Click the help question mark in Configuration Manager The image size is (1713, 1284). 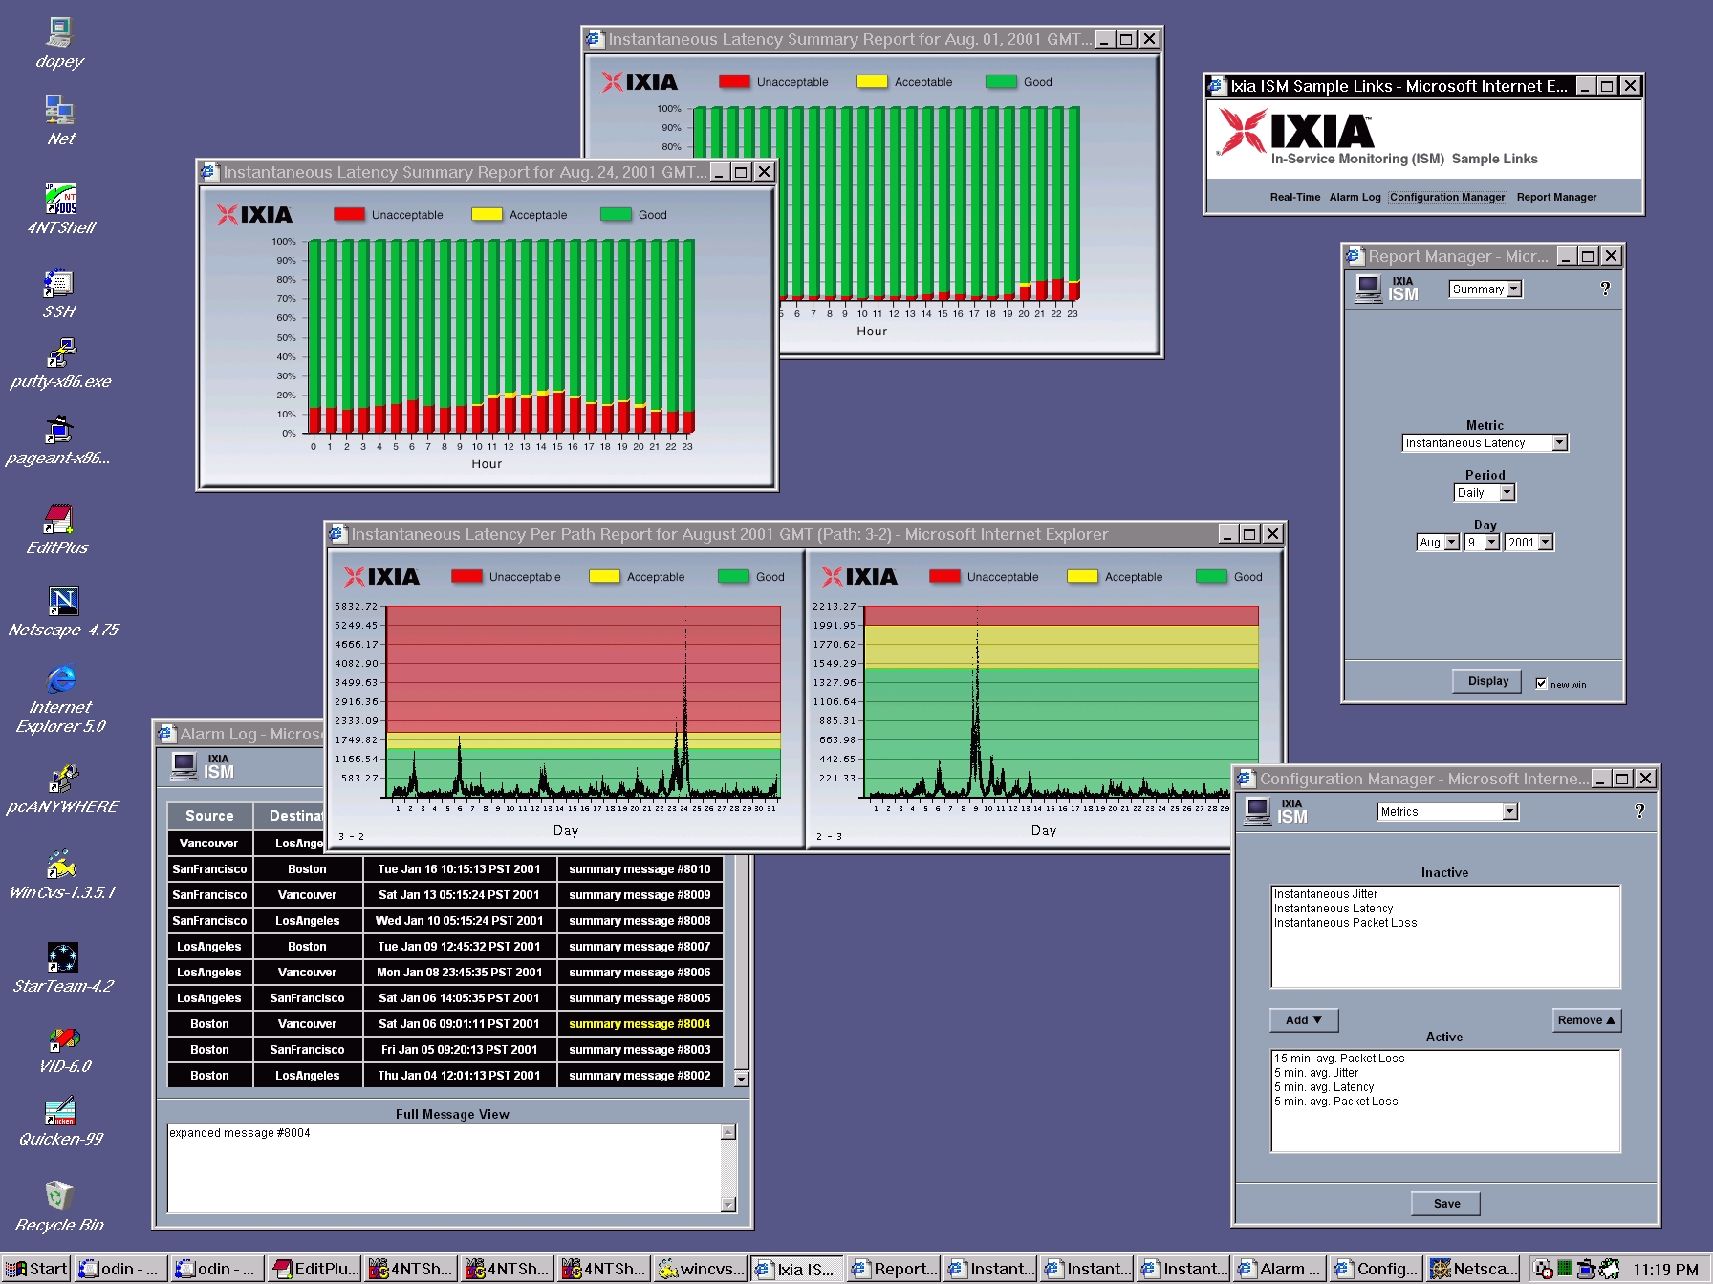click(x=1639, y=811)
